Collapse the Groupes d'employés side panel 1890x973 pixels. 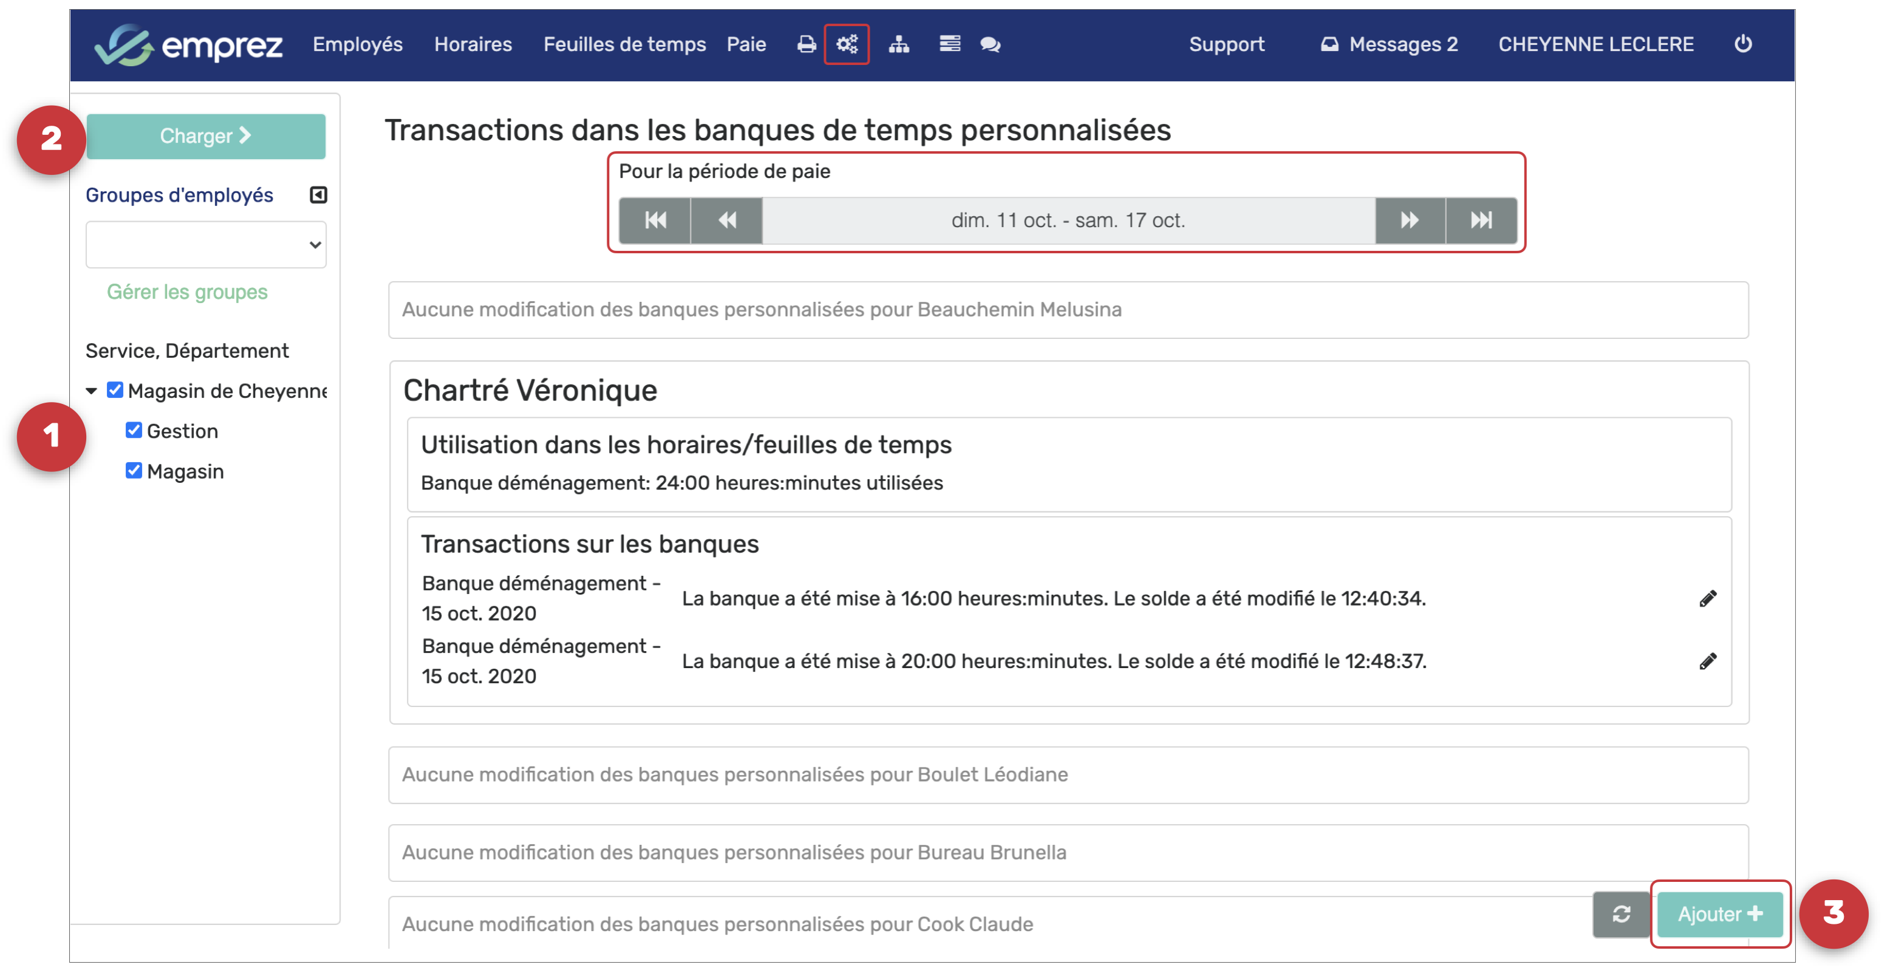318,195
